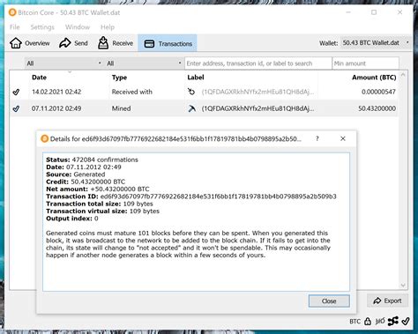
Task: Click the amount 50.43200000 in the table
Action: [x=377, y=108]
